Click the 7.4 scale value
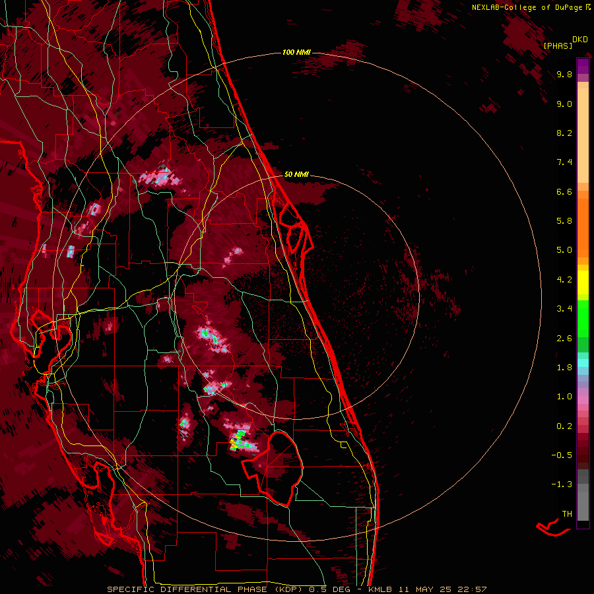This screenshot has height=594, width=594. (564, 162)
